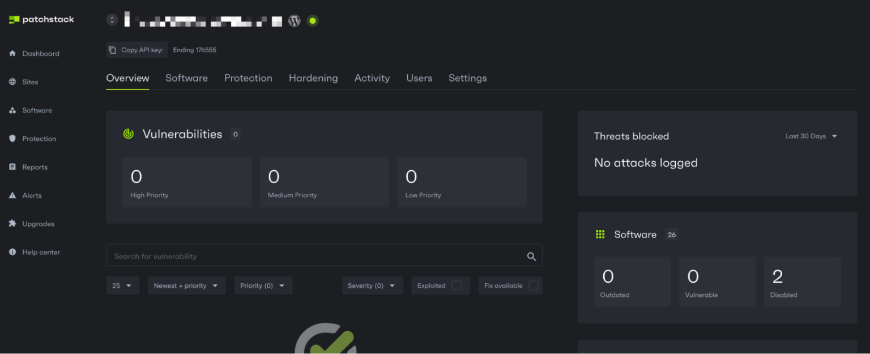
Task: Check the Fix available filter
Action: click(533, 285)
